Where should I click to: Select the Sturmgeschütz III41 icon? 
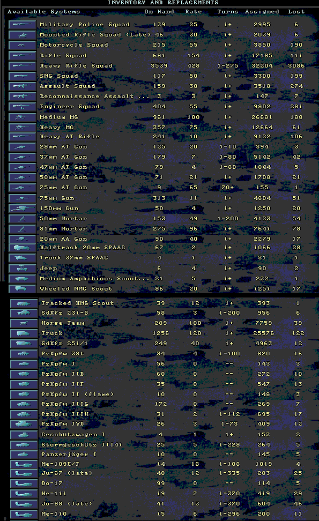click(24, 445)
